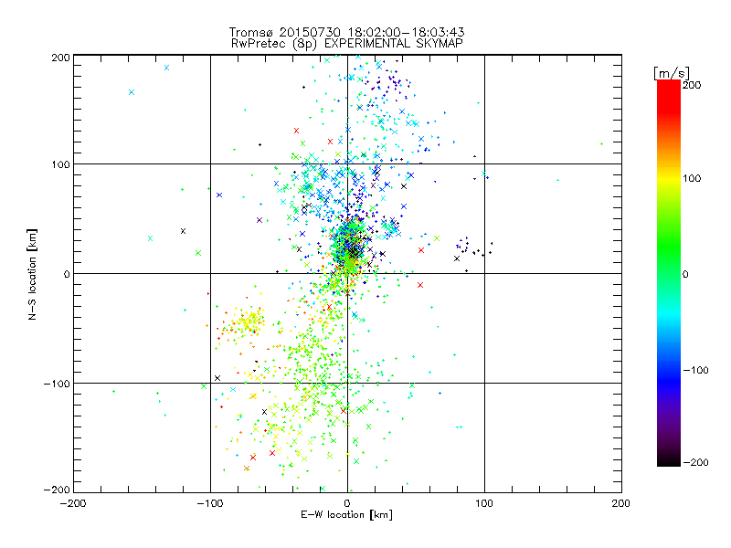Click the 'N-S location [km]' axis label
The height and width of the screenshot is (548, 731).
point(32,274)
